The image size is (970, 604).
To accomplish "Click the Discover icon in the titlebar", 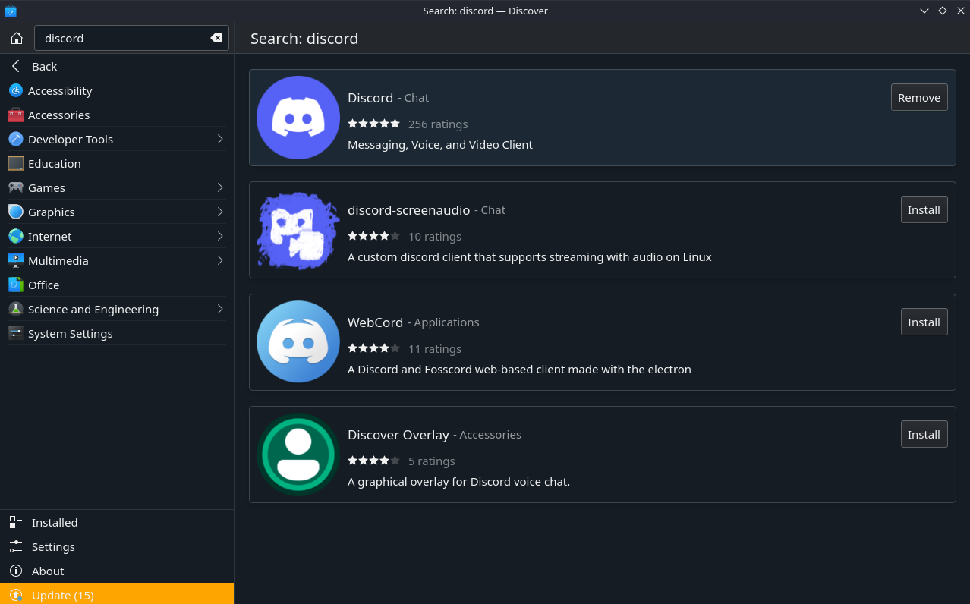I will pyautogui.click(x=10, y=11).
